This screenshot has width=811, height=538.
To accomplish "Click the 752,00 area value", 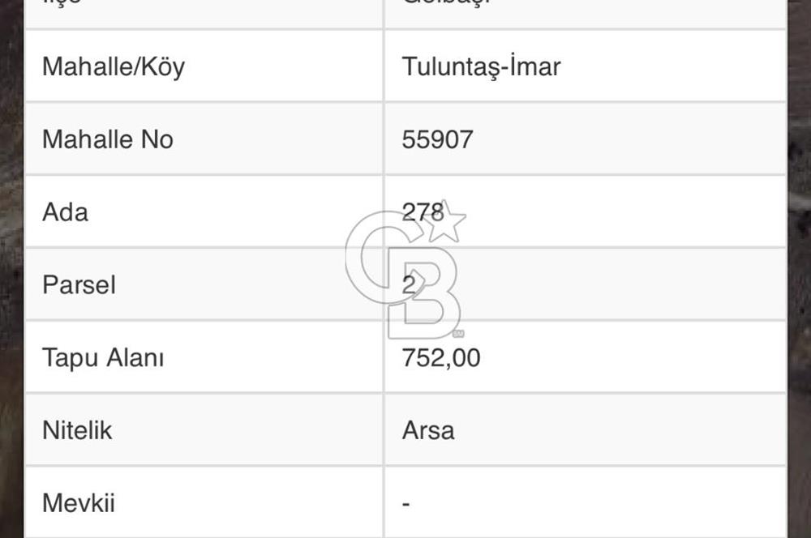I will pyautogui.click(x=441, y=357).
